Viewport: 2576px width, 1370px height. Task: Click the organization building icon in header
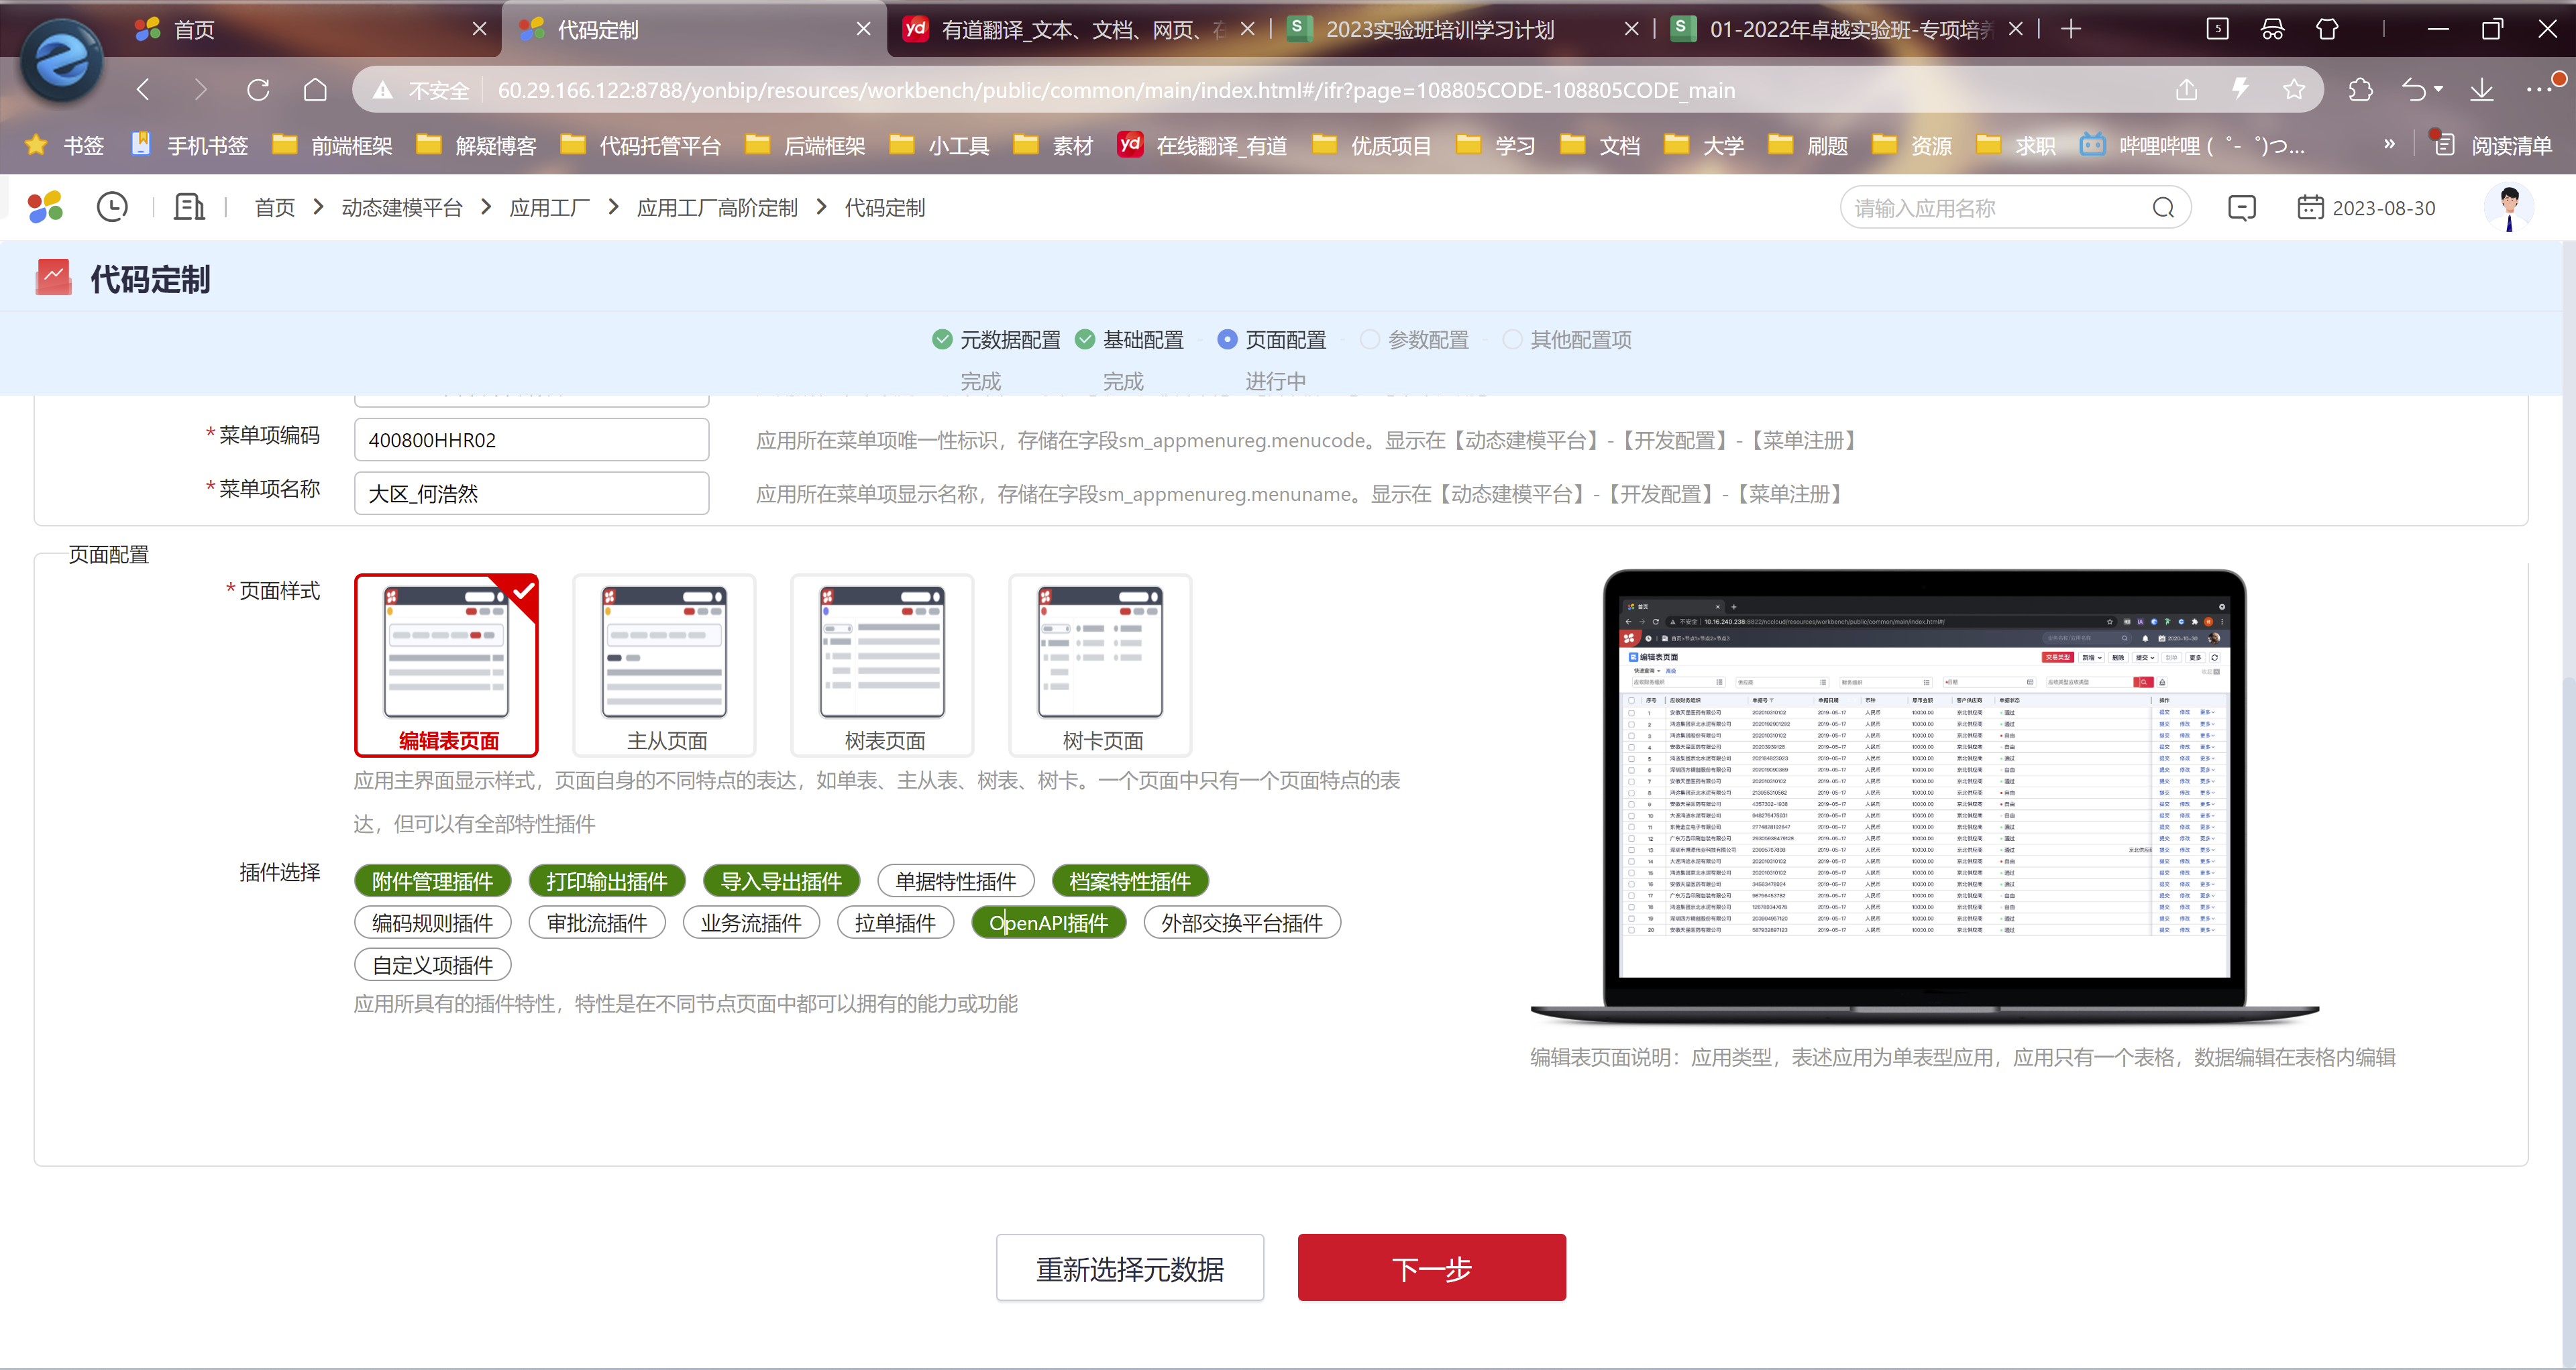(189, 207)
